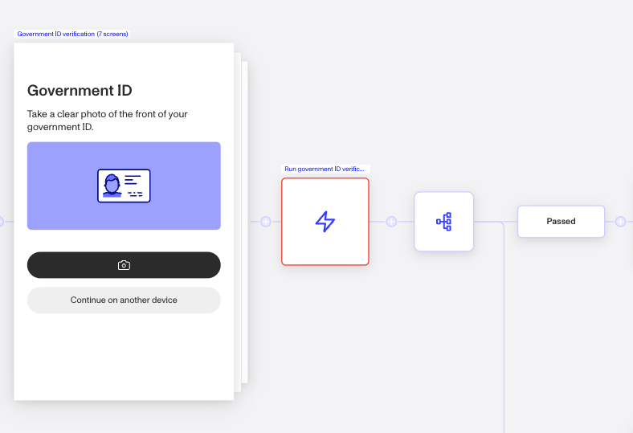
Task: Add step between action and branching node
Action: pos(391,222)
